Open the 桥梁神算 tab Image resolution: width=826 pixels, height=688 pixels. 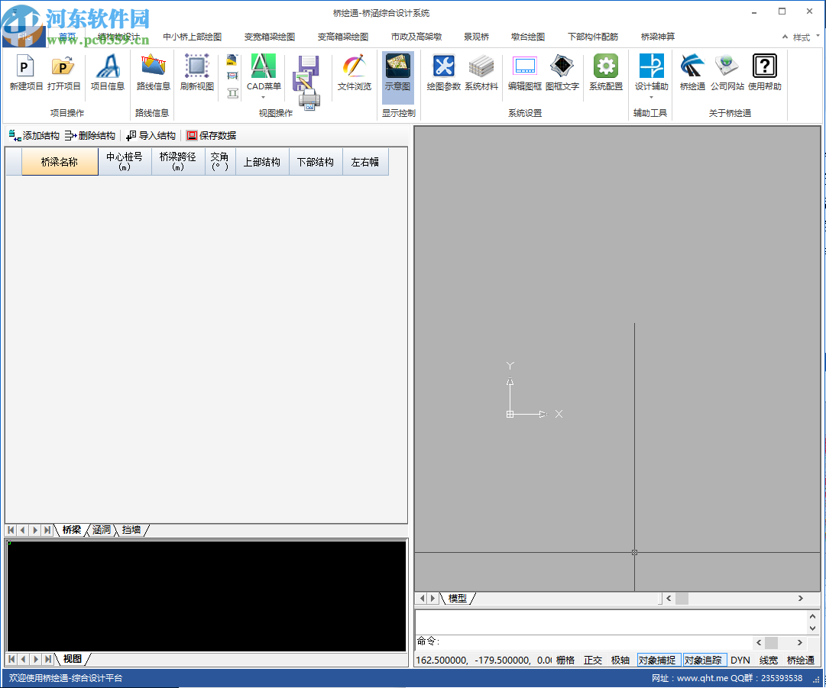pos(657,37)
